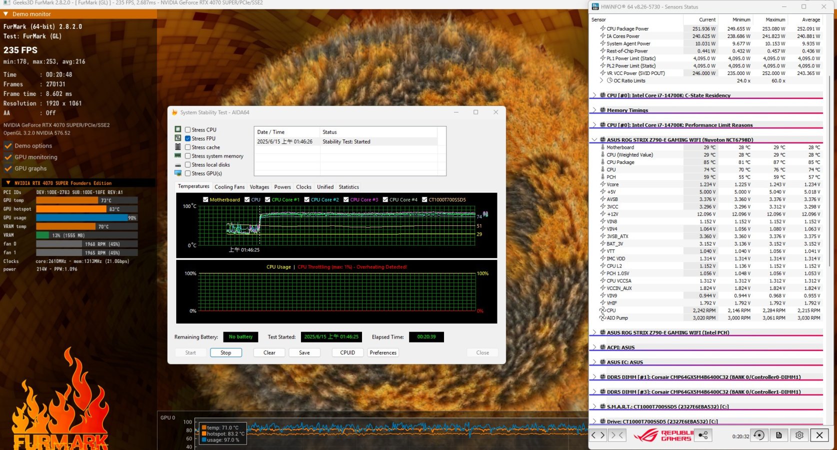This screenshot has height=450, width=837.
Task: Toggle FurMark GPU monitoring checkbox
Action: click(x=8, y=157)
